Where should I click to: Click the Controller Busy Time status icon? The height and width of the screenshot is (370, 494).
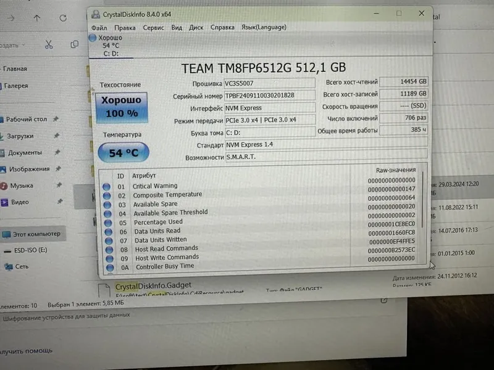click(110, 268)
